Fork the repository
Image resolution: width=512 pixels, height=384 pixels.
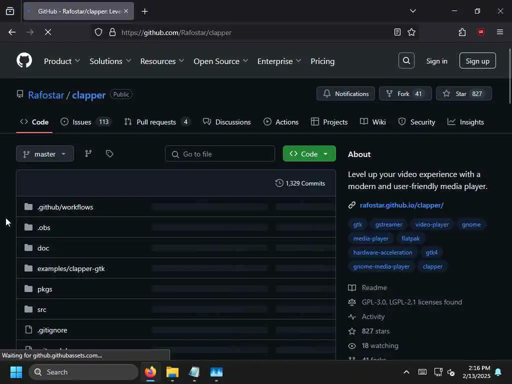coord(405,93)
